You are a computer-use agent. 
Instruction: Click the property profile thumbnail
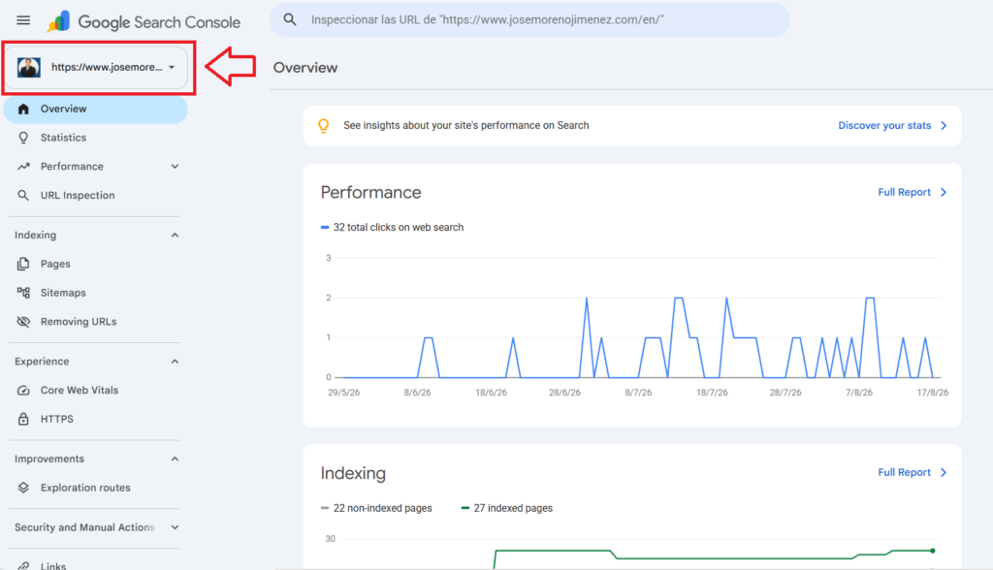click(x=29, y=67)
